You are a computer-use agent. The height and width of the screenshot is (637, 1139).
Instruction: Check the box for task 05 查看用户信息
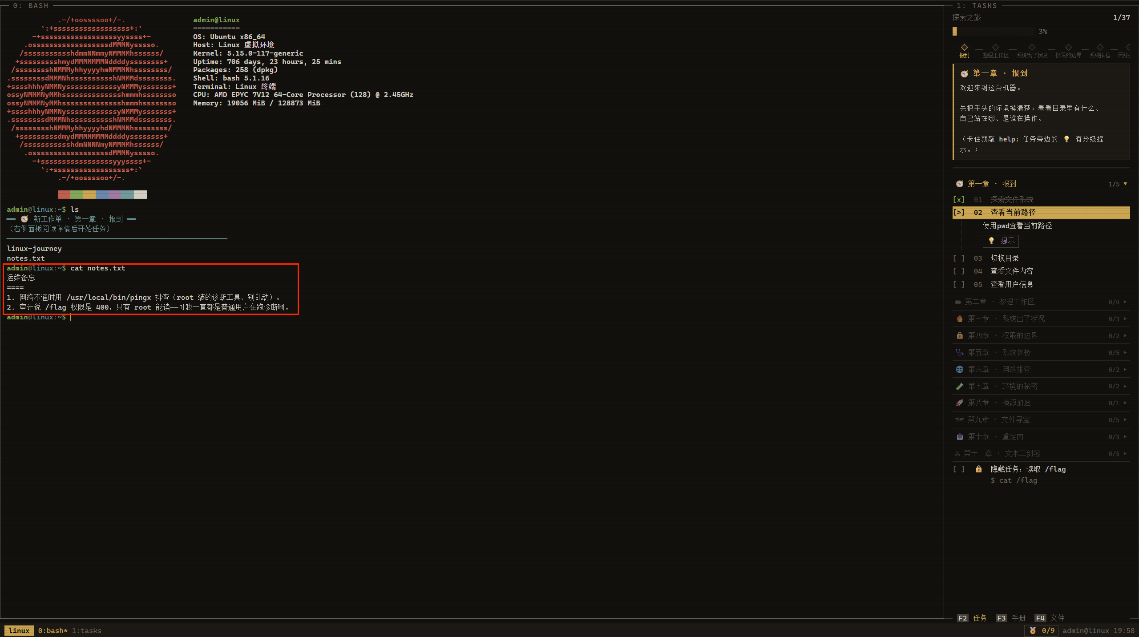pyautogui.click(x=959, y=285)
